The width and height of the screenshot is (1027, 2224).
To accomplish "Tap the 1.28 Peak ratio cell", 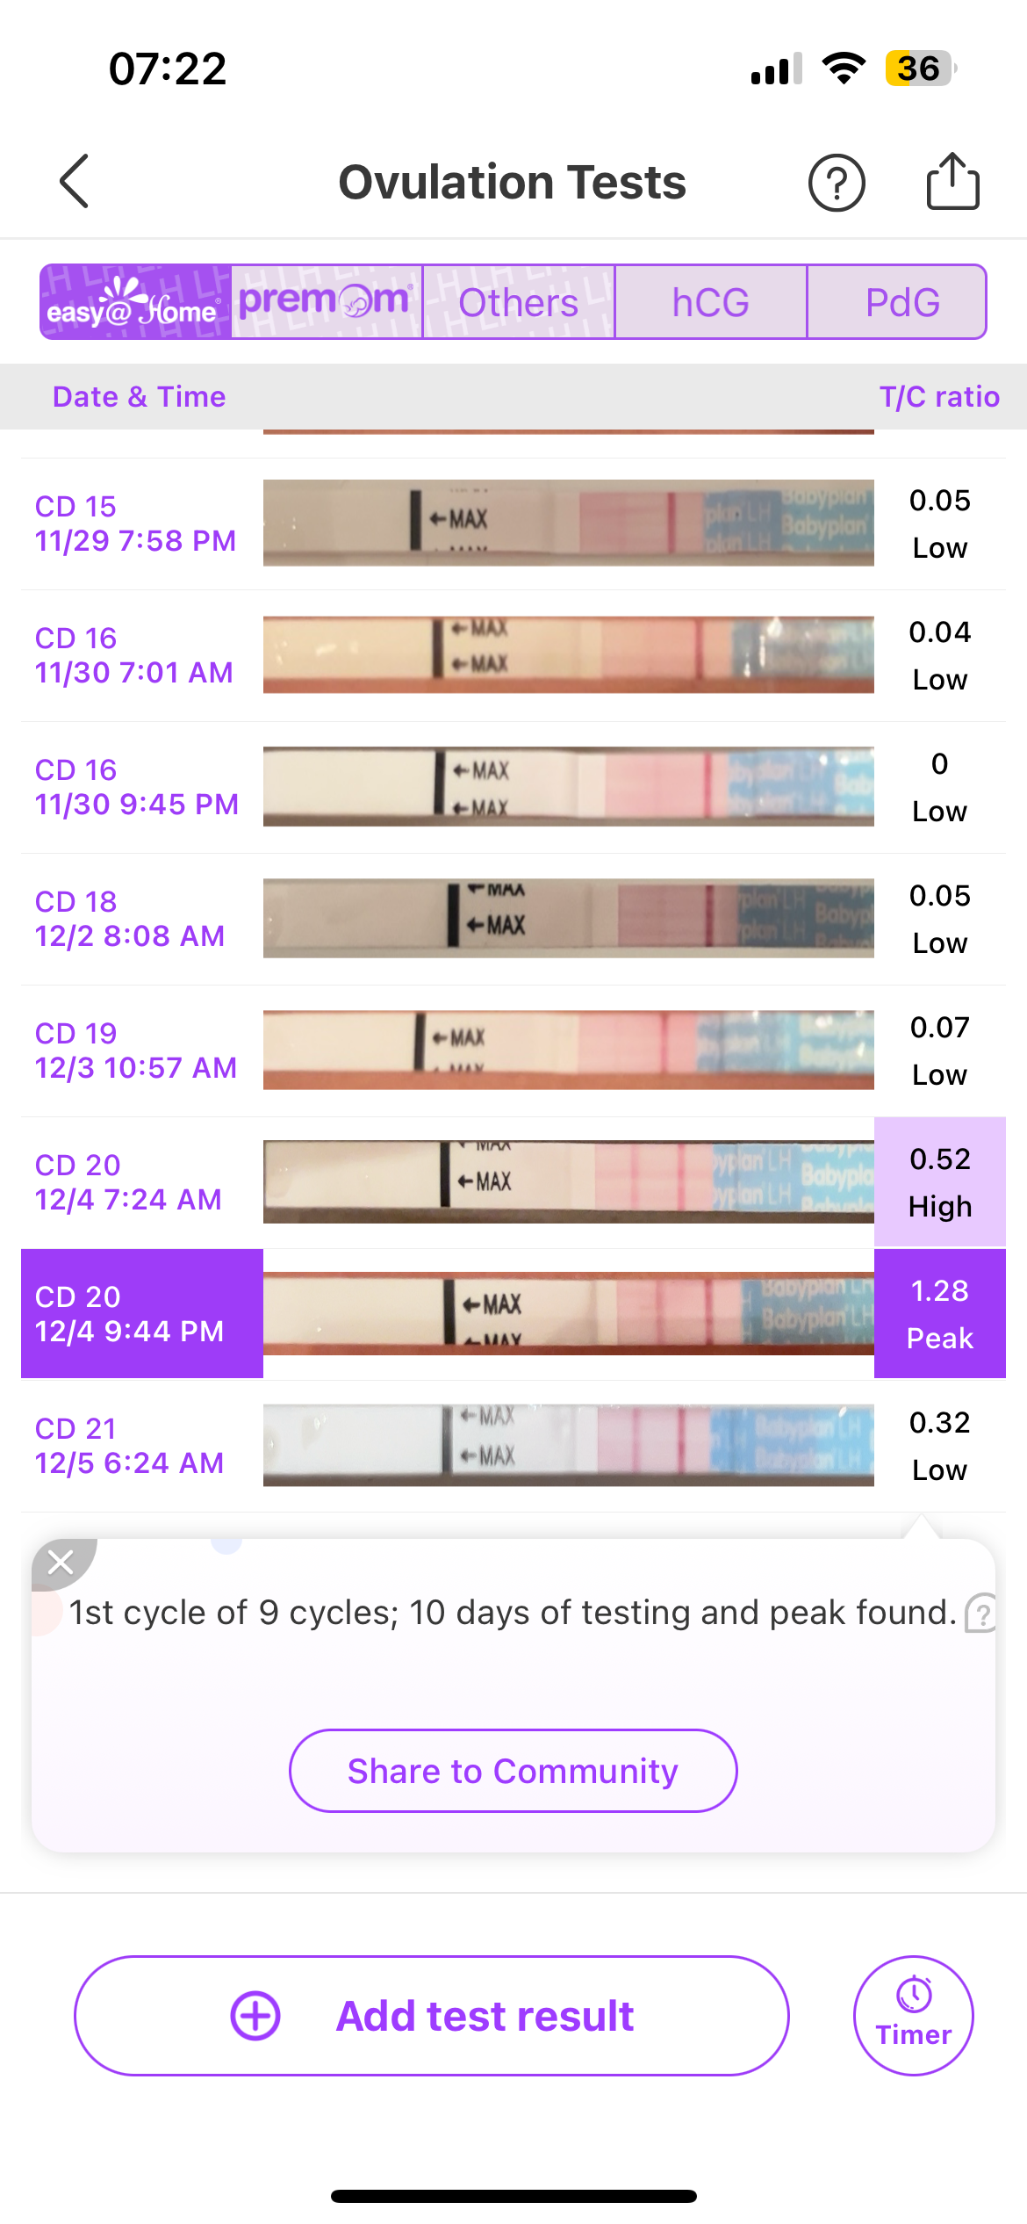I will coord(939,1313).
